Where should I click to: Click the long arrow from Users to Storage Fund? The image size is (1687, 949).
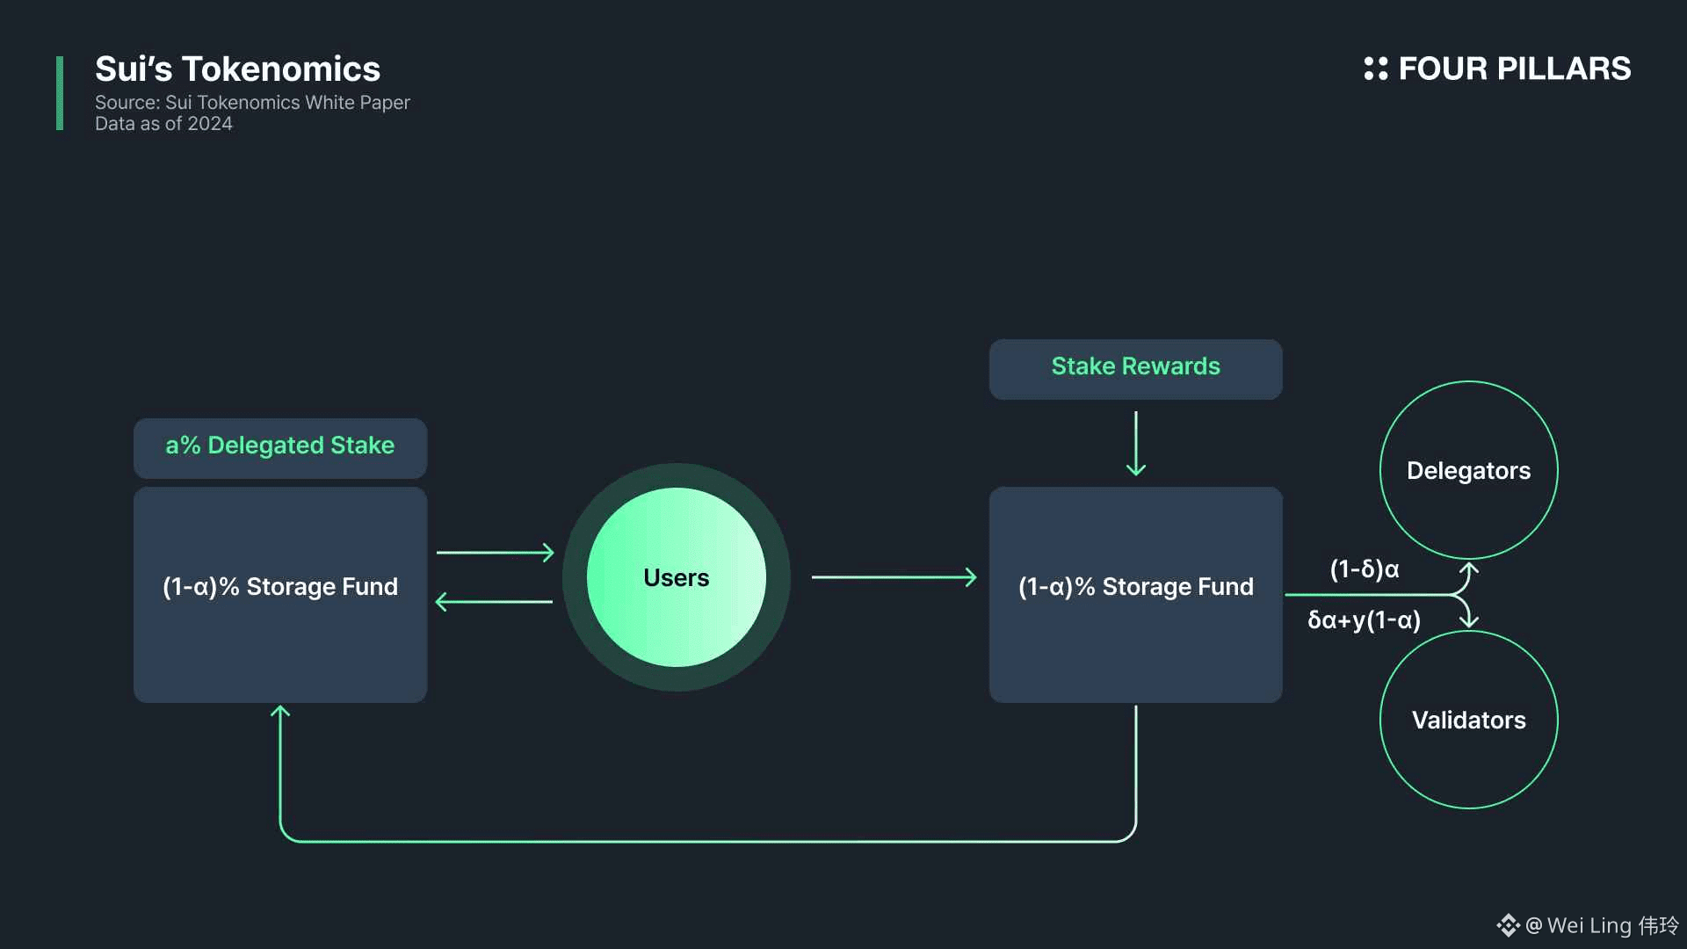pos(894,577)
